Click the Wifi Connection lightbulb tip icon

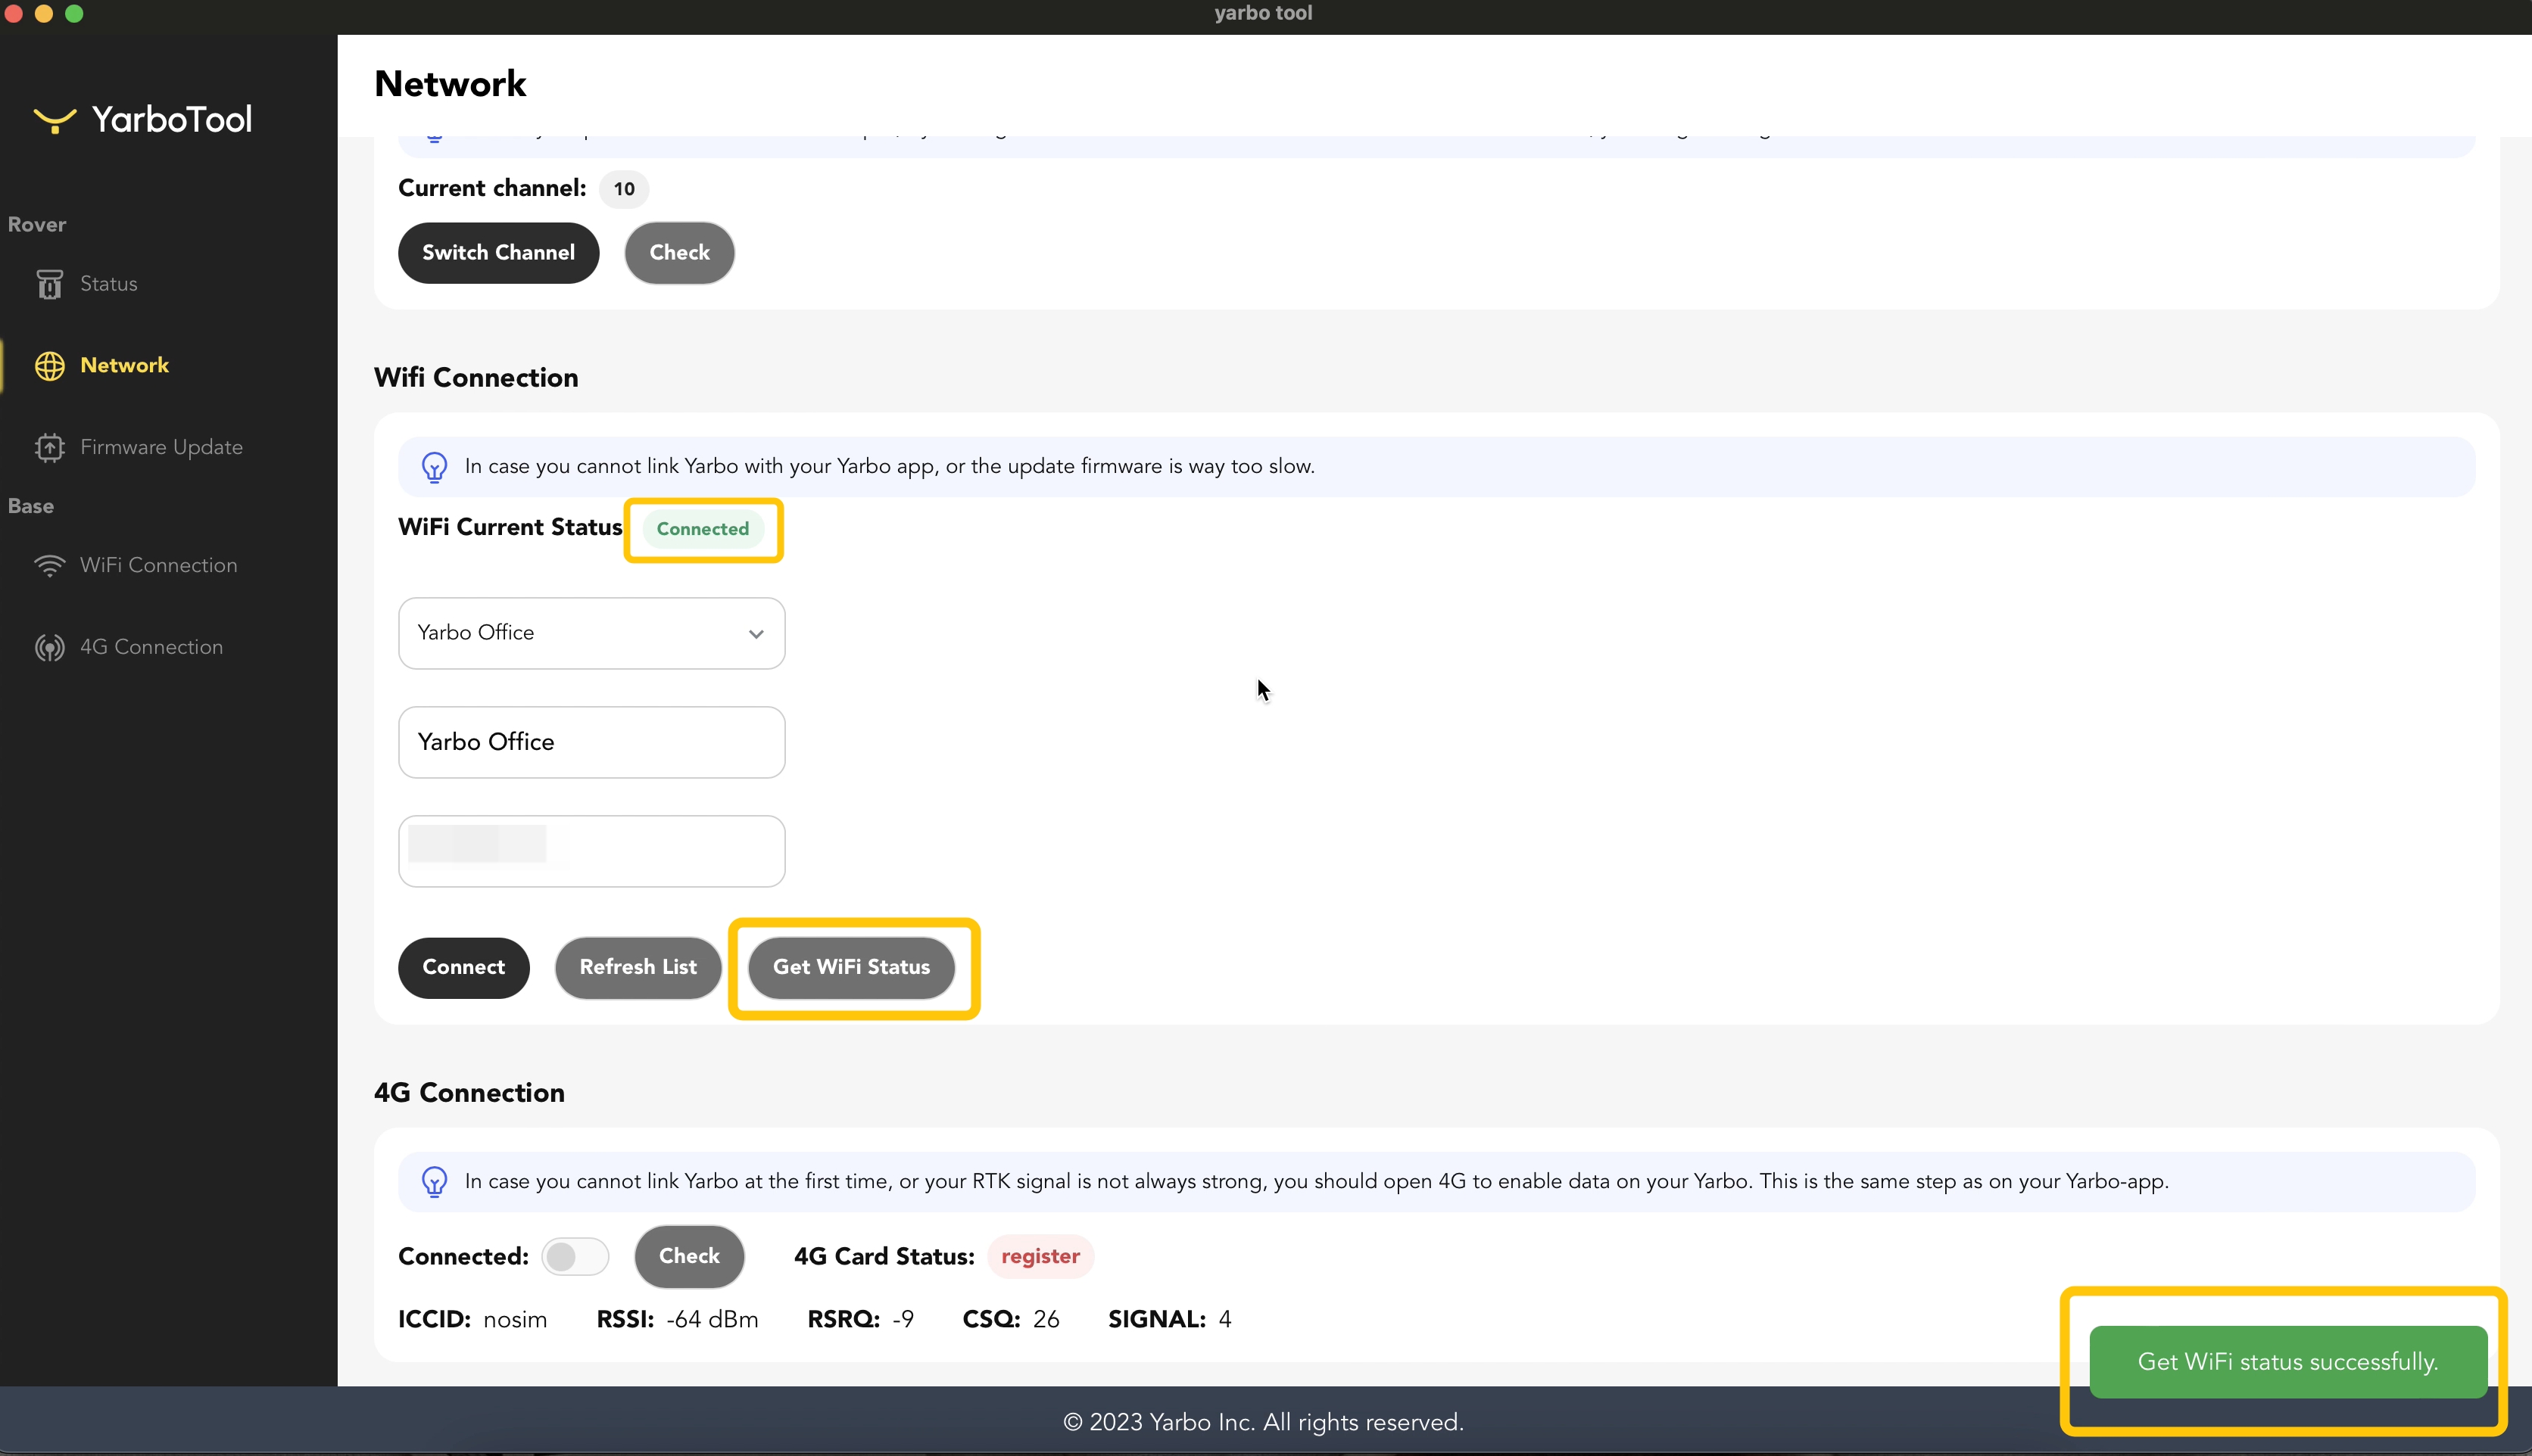point(434,467)
